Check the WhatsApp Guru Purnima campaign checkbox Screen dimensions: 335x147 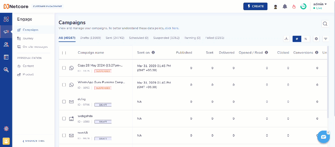click(x=64, y=85)
